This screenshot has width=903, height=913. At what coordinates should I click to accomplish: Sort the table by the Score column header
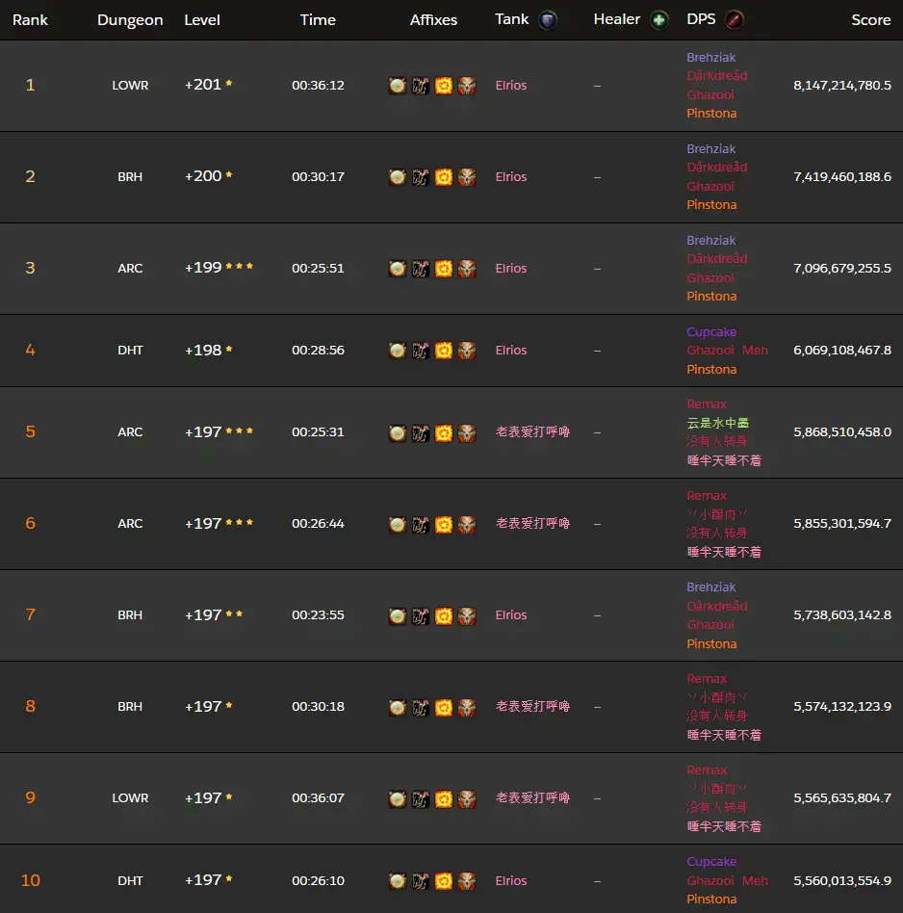(x=870, y=20)
